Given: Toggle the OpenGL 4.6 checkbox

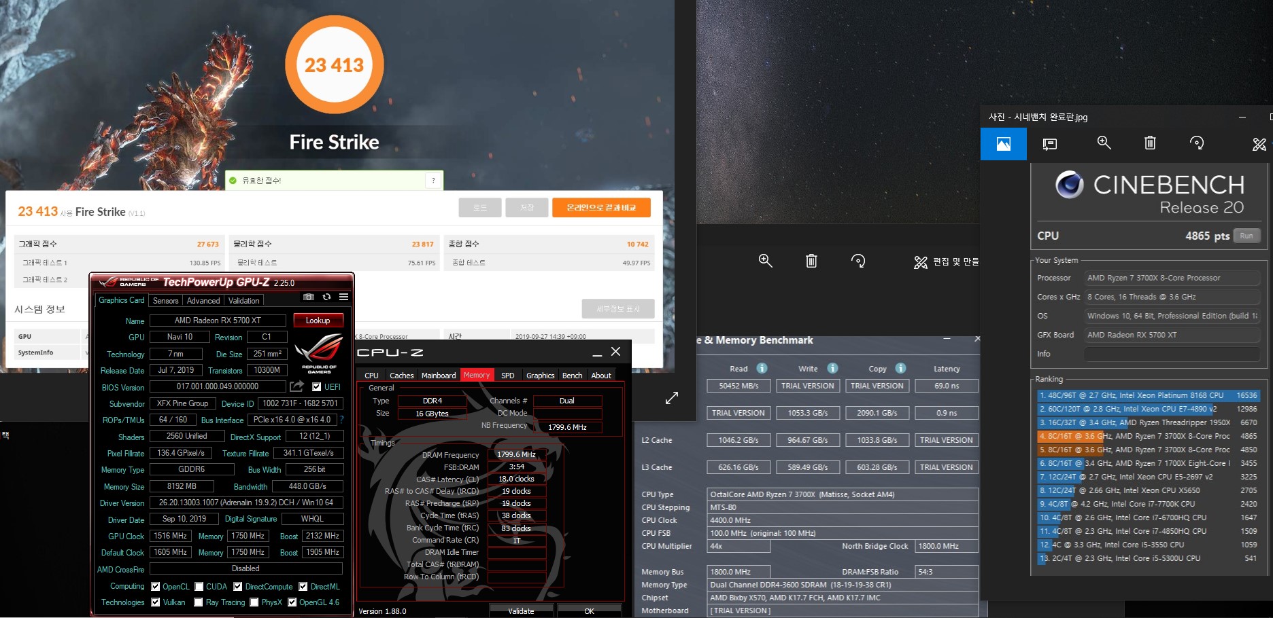Looking at the screenshot, I should 292,602.
